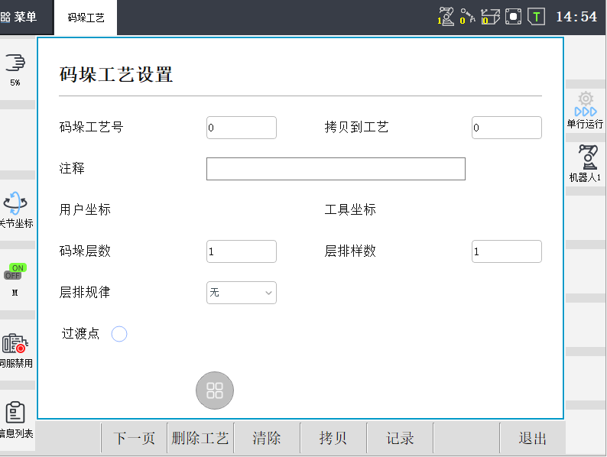Click the green T mode icon
The height and width of the screenshot is (457, 607).
pos(536,16)
